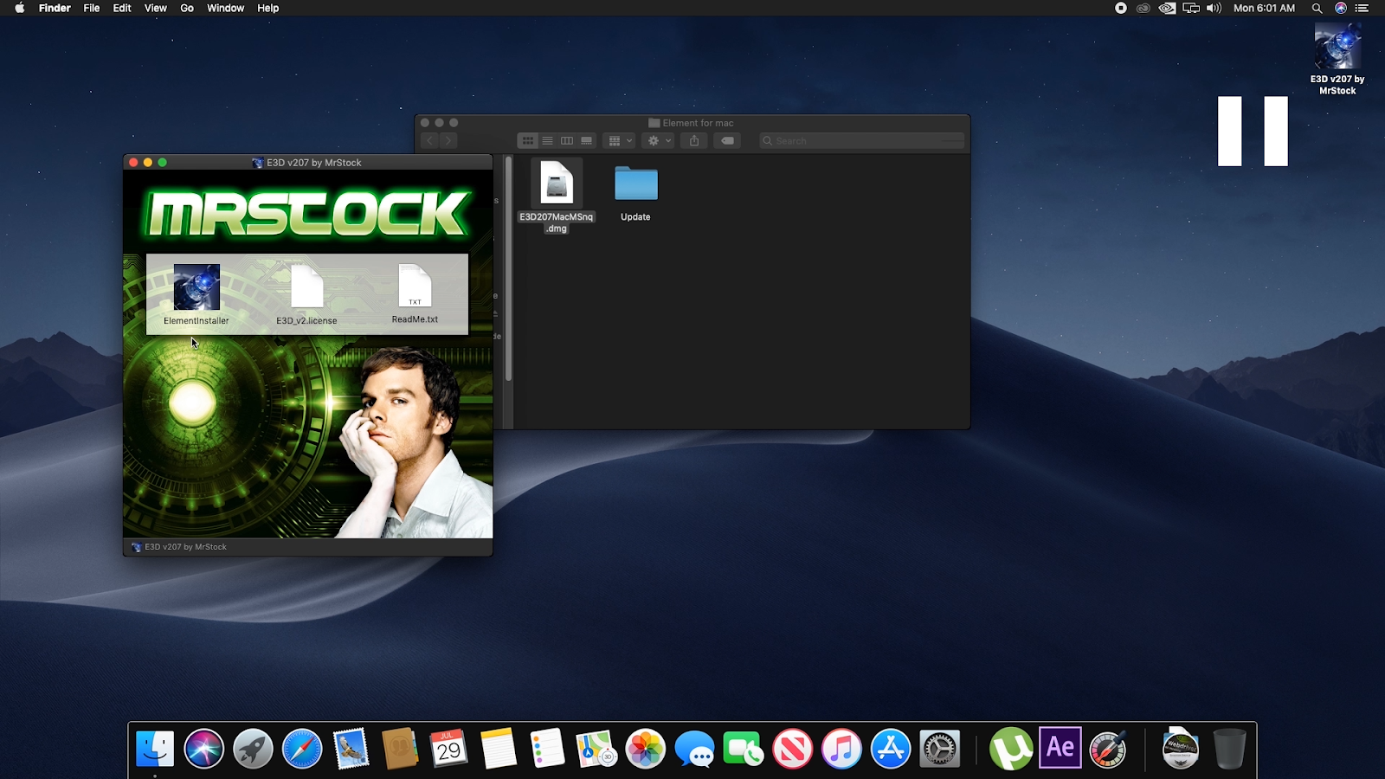Image resolution: width=1385 pixels, height=779 pixels.
Task: Open Creative Cloud menu bar icon
Action: (x=1143, y=8)
